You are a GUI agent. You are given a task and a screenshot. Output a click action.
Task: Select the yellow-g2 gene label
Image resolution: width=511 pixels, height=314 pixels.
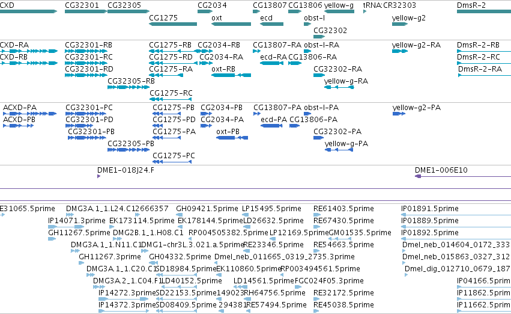[x=409, y=17]
